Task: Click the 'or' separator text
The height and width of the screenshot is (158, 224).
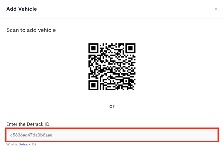Action: point(112,106)
